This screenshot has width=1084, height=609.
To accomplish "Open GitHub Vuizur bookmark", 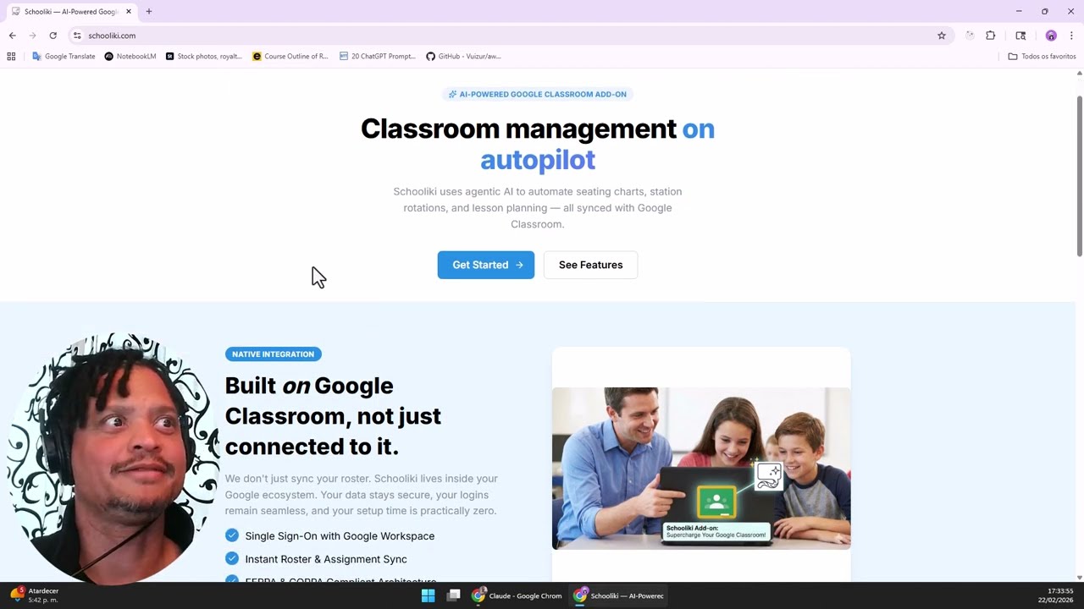I will point(464,57).
